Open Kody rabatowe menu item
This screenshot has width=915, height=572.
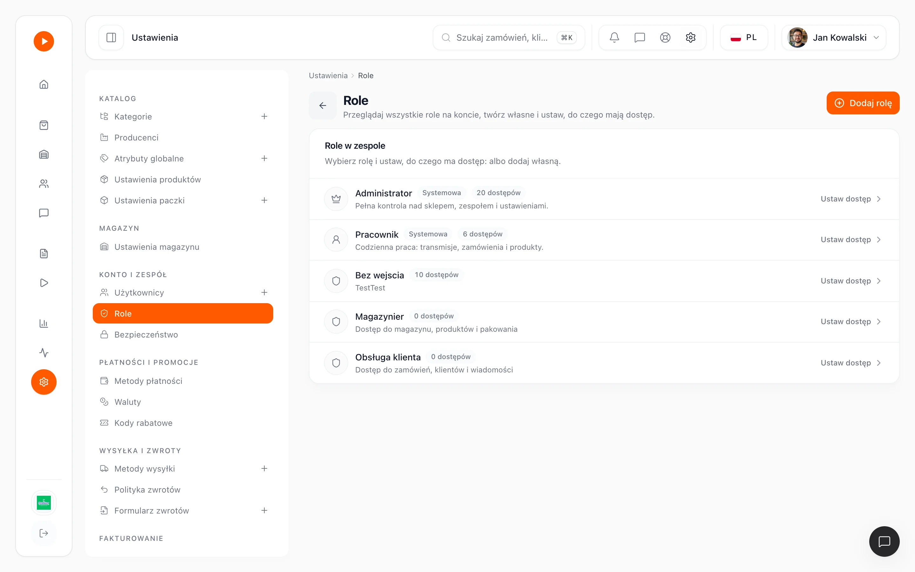[x=183, y=423]
